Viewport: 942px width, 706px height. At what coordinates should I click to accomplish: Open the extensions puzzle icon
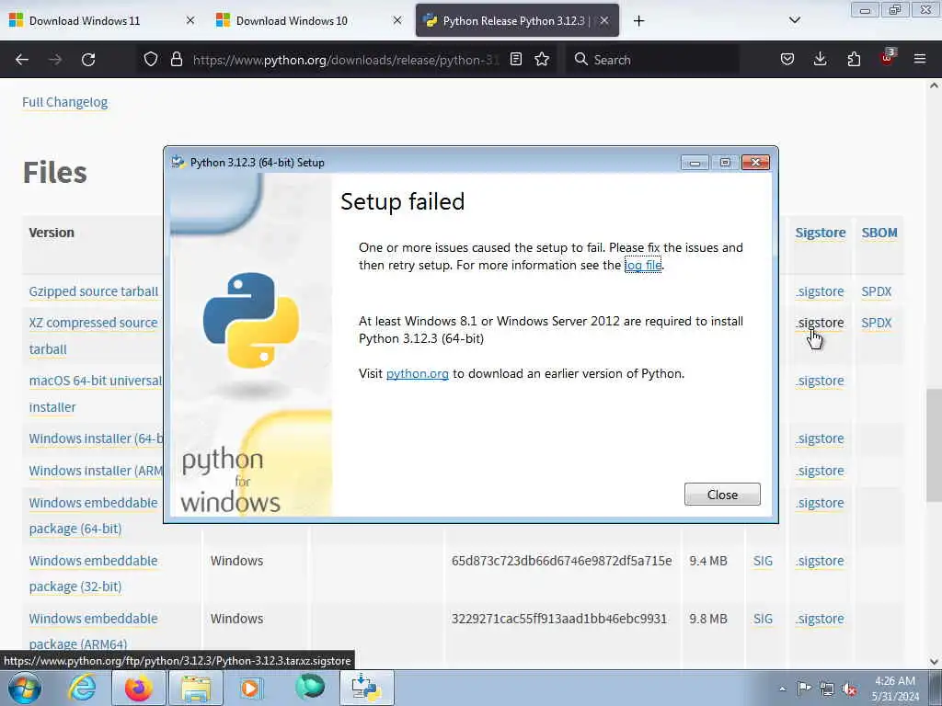(854, 59)
